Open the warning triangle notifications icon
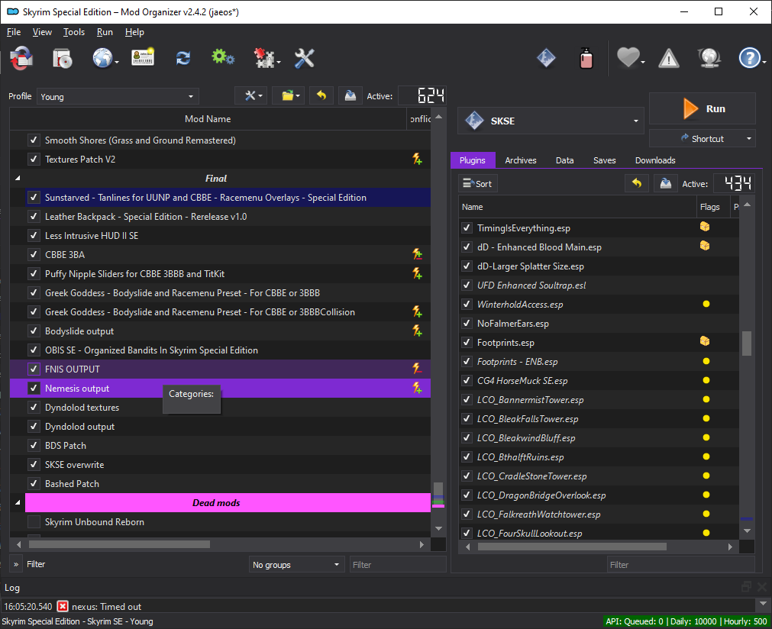 (x=669, y=59)
